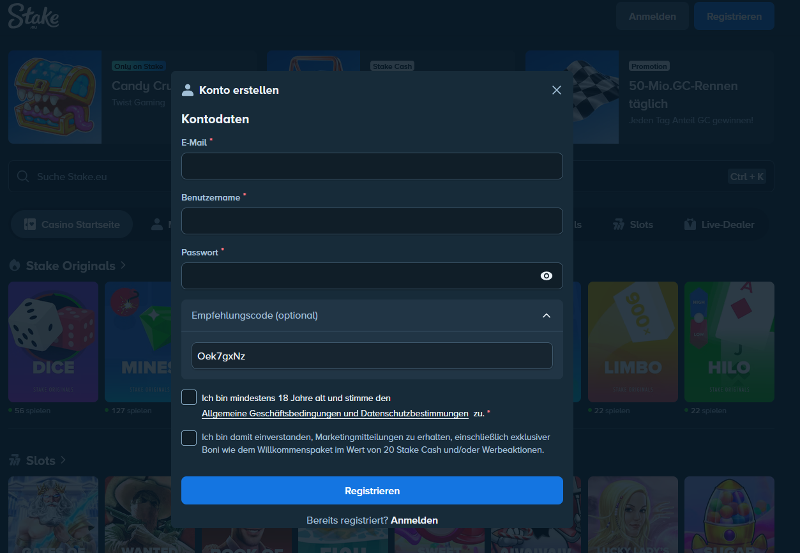Click the Kontodaten heading
The image size is (800, 553).
click(215, 119)
